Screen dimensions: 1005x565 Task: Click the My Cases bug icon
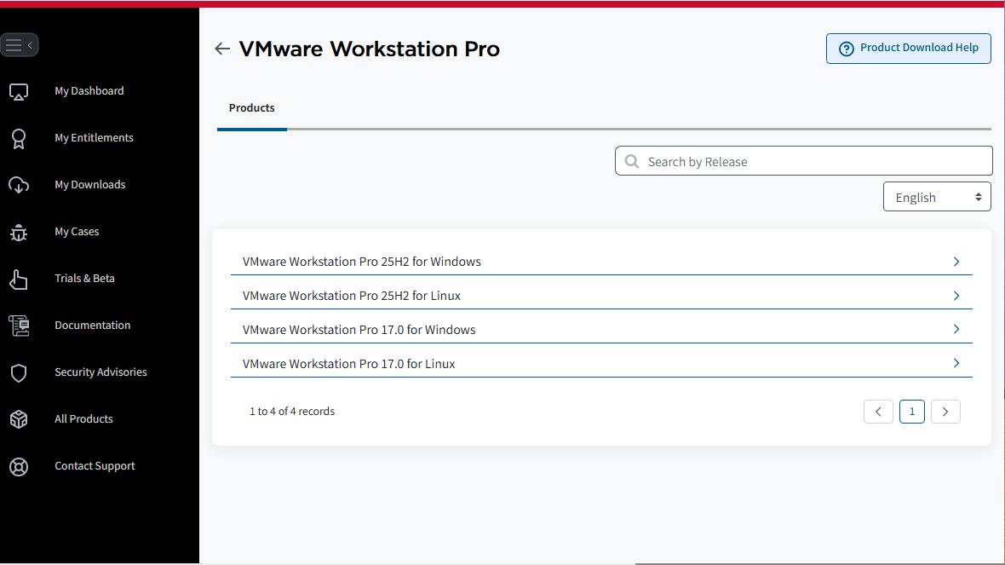coord(19,232)
